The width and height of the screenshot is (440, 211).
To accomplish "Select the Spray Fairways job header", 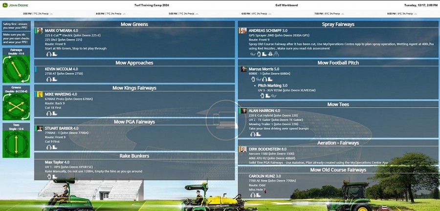I will (338, 24).
